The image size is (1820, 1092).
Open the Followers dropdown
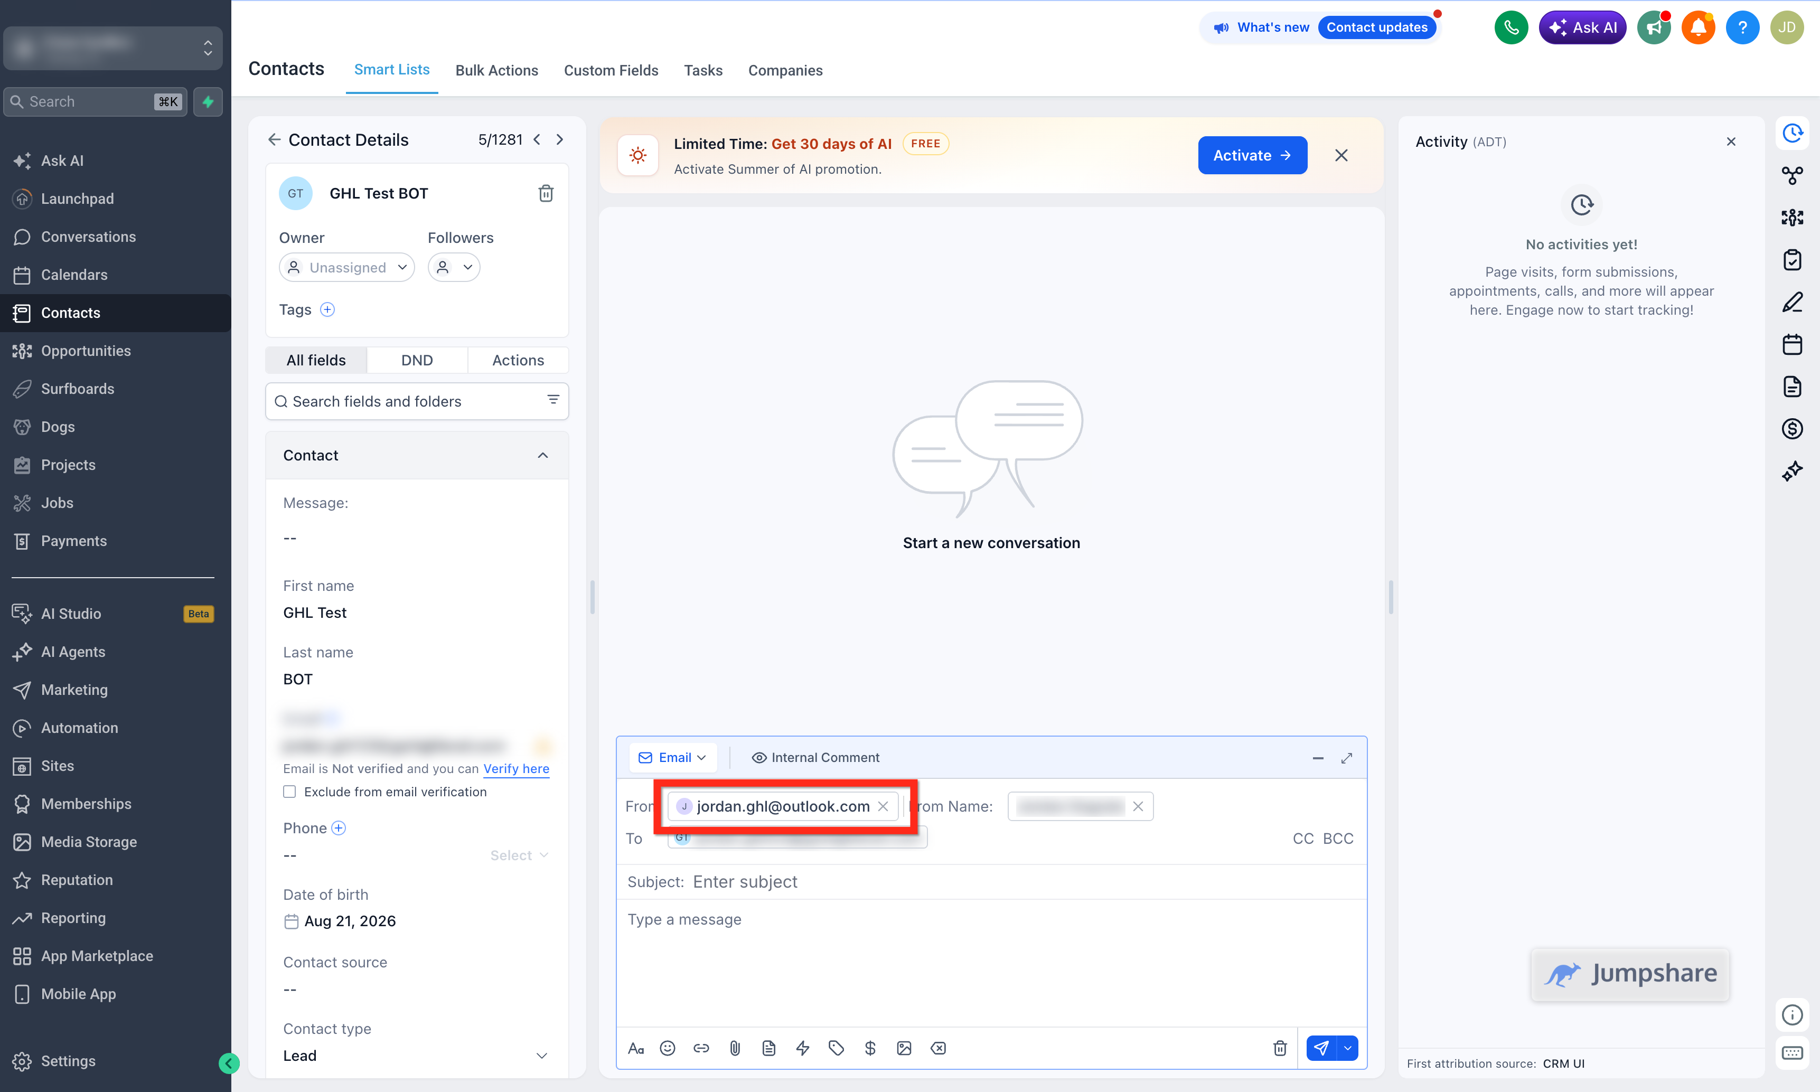(x=453, y=267)
